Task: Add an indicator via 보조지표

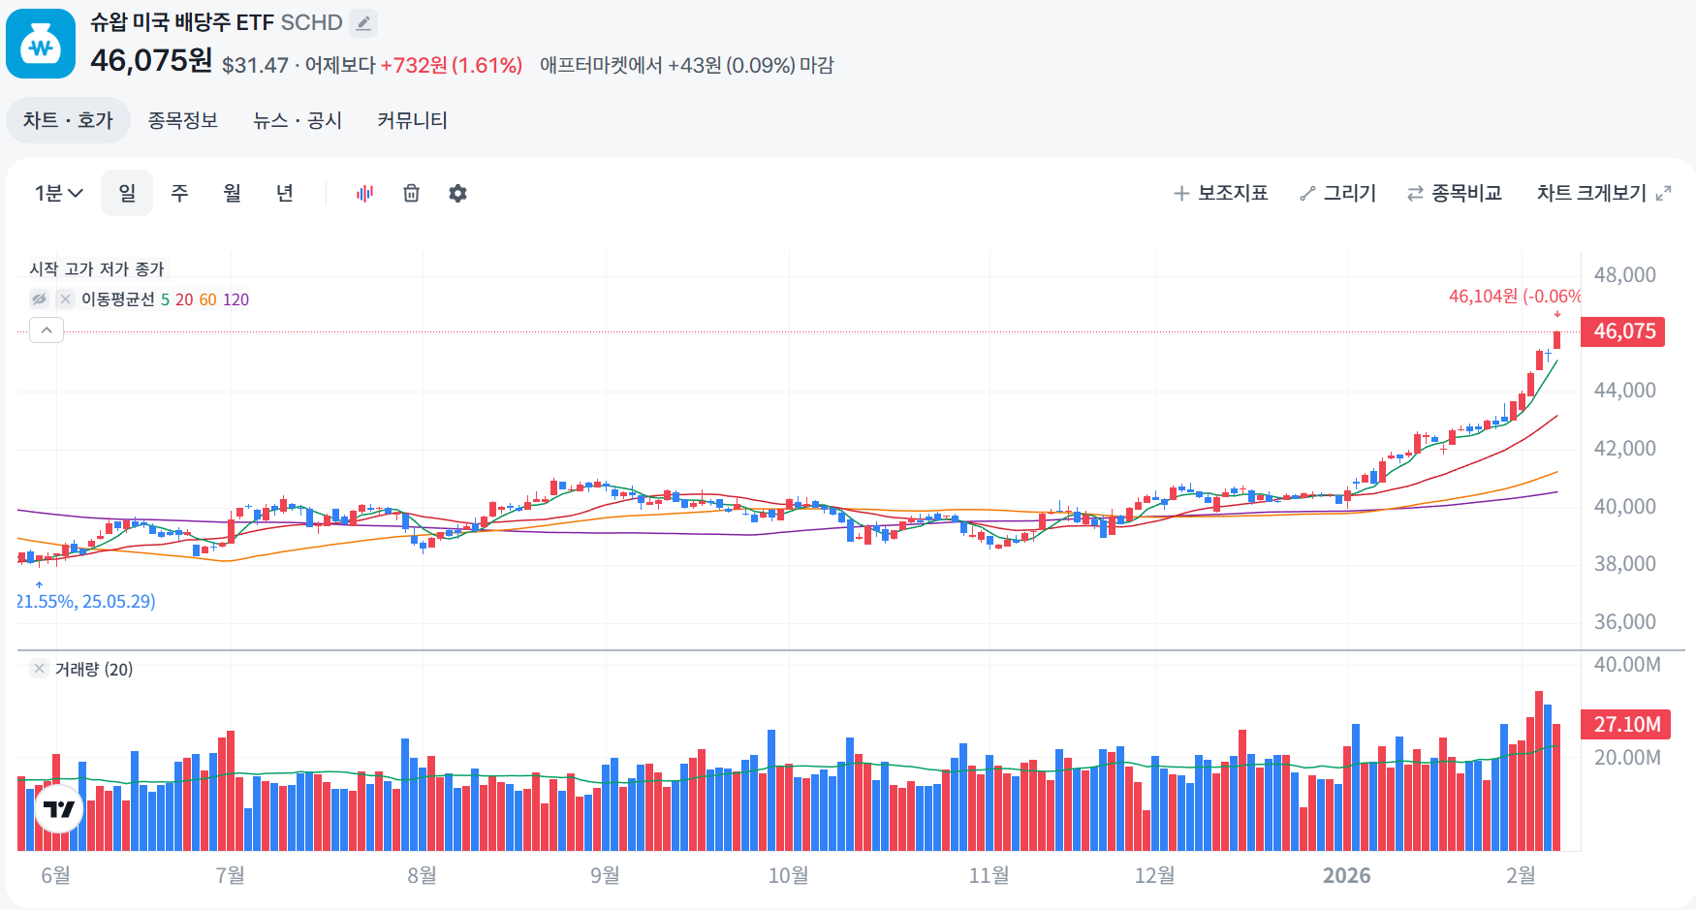Action: (1220, 193)
